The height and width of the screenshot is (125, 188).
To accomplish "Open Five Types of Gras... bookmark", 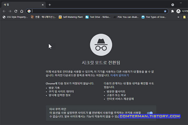I will click(154, 17).
